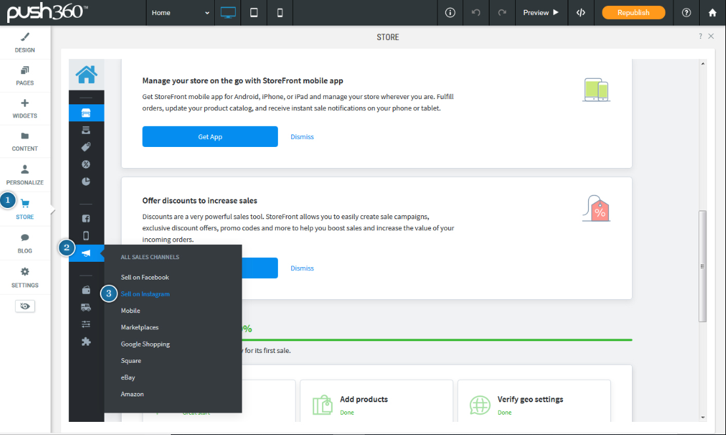Open the Facebook icon in store menu
This screenshot has width=726, height=435.
pos(86,218)
